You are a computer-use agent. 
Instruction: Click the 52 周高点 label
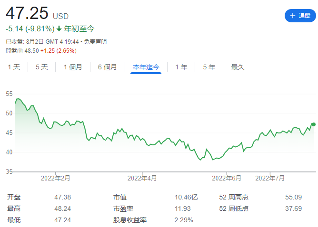(234, 197)
